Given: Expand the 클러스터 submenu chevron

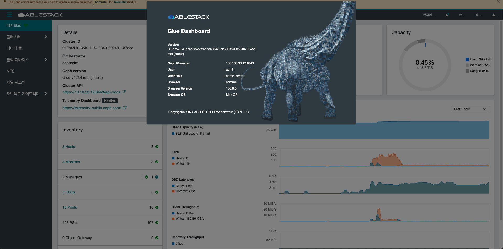Looking at the screenshot, I should [x=46, y=37].
